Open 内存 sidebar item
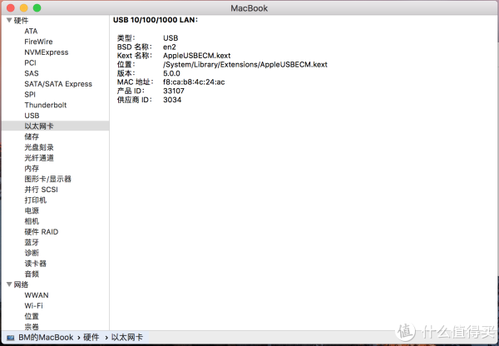Image resolution: width=499 pixels, height=346 pixels. (x=32, y=168)
